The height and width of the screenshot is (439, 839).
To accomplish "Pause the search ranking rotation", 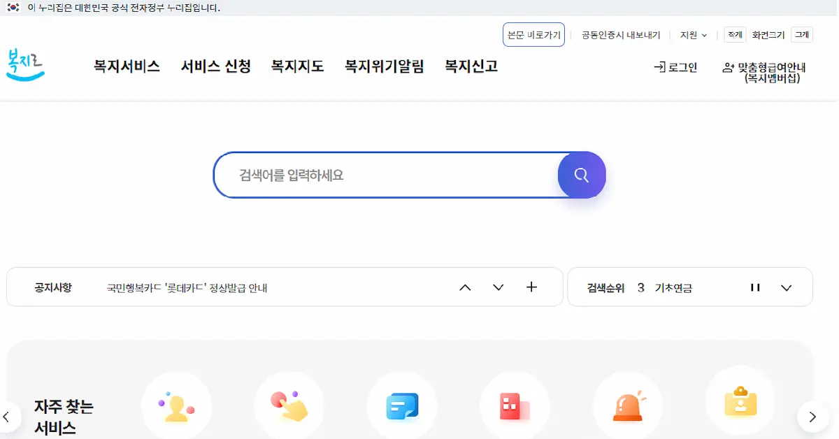I will 755,287.
